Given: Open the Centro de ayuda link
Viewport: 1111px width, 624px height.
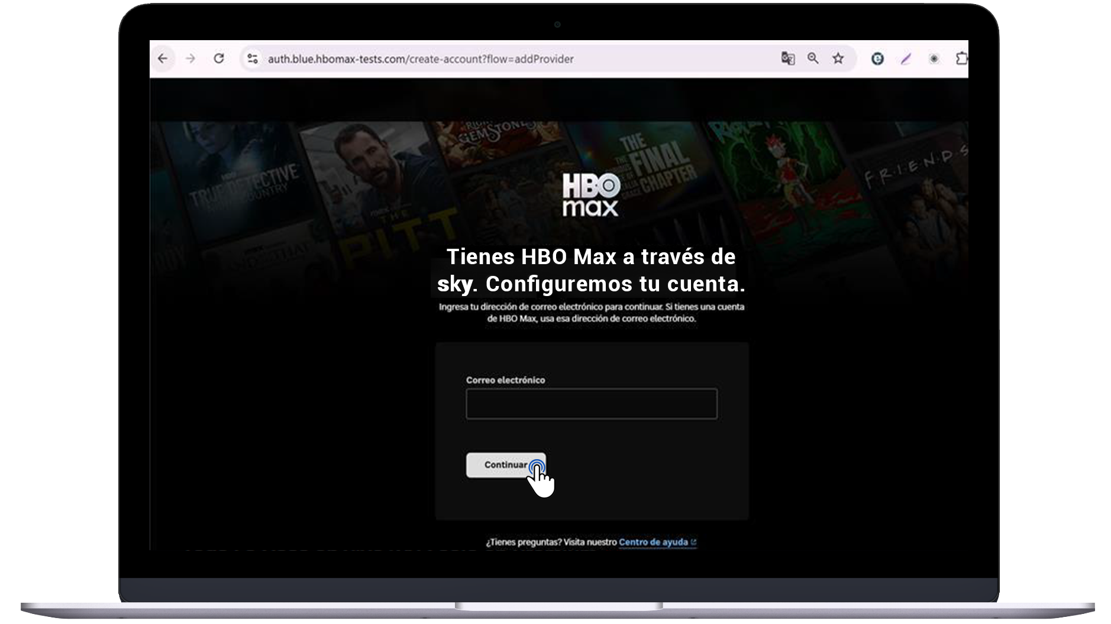Looking at the screenshot, I should (x=657, y=542).
